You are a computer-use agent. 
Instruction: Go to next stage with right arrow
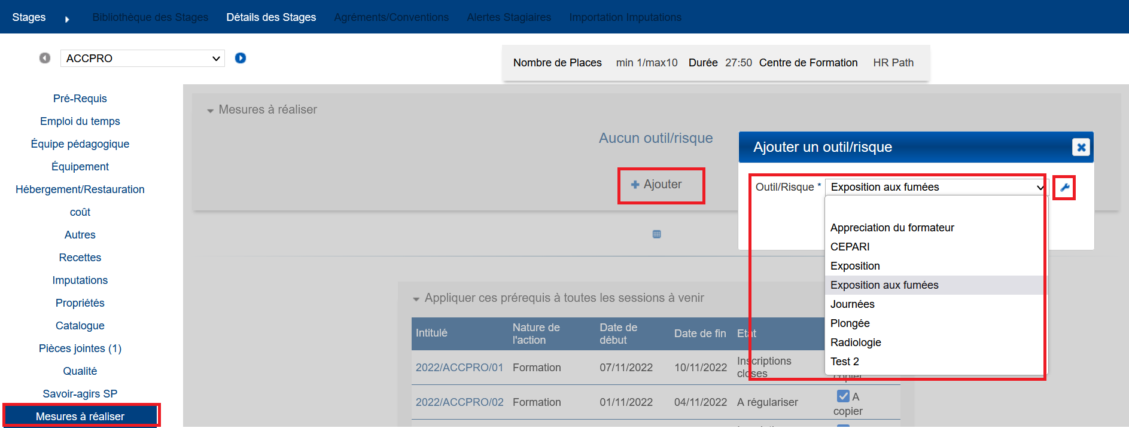(241, 58)
